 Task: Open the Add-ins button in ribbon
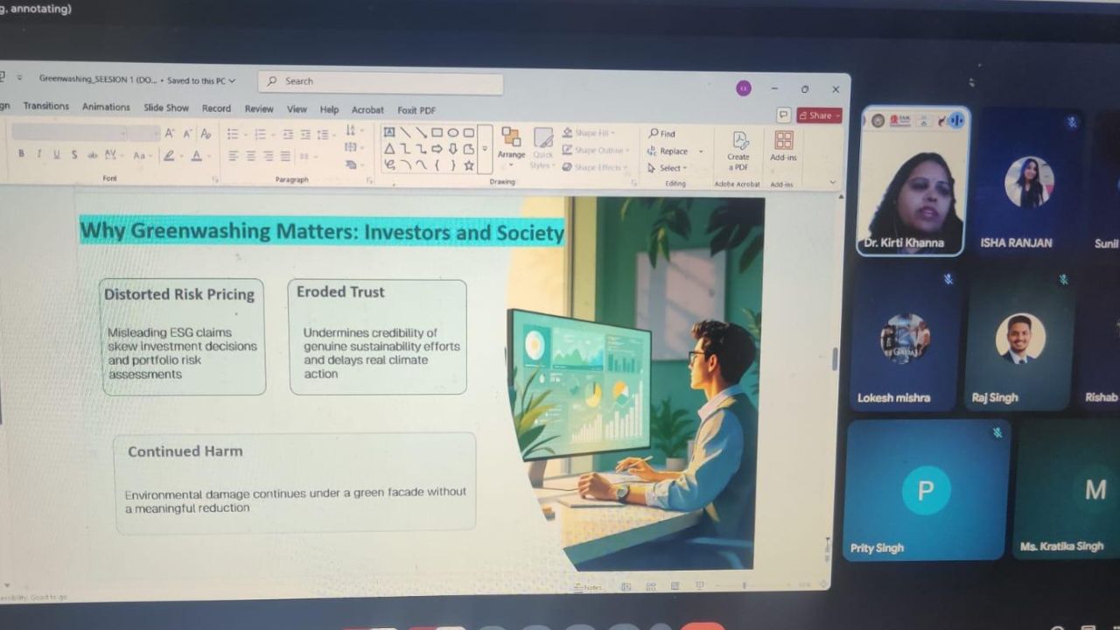(783, 141)
